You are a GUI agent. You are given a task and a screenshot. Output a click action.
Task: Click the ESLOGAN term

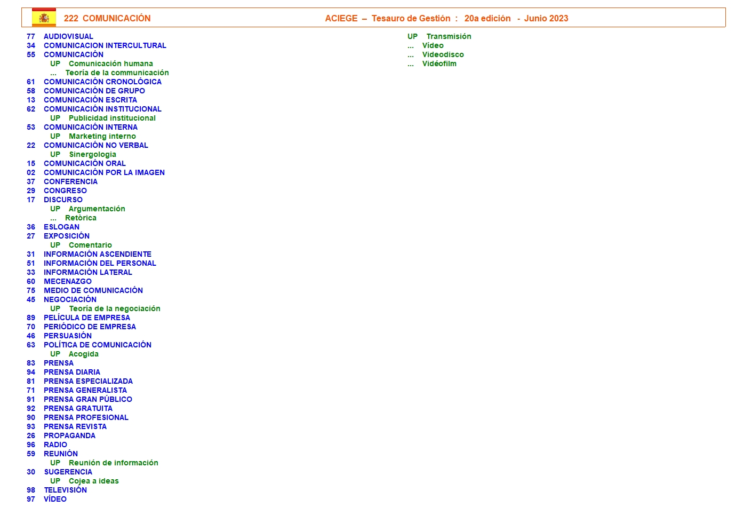click(61, 227)
